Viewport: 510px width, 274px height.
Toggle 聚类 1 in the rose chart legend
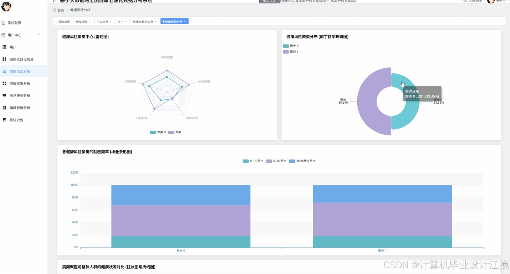pyautogui.click(x=291, y=52)
